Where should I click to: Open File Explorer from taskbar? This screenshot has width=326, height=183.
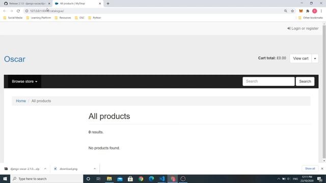point(109,178)
